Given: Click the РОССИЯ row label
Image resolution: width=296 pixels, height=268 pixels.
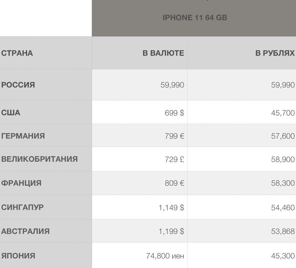Looking at the screenshot, I should (x=18, y=85).
